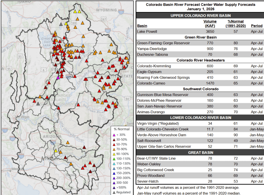Select the dark red 30-50% legend triangle
Viewport: 264px width, 195px height.
(x=114, y=139)
